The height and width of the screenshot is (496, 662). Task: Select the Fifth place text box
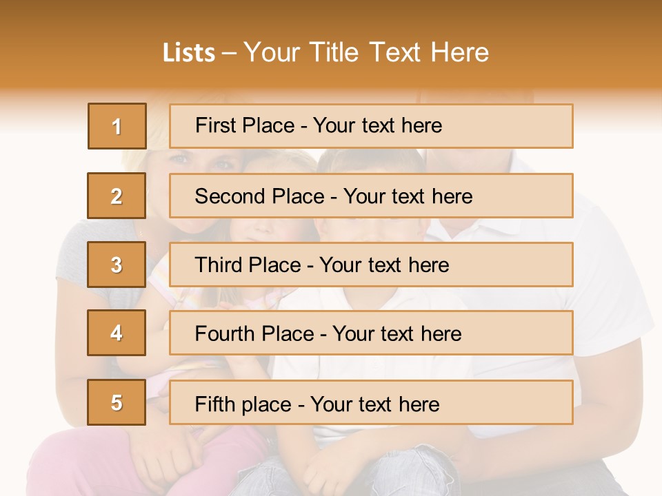click(371, 403)
